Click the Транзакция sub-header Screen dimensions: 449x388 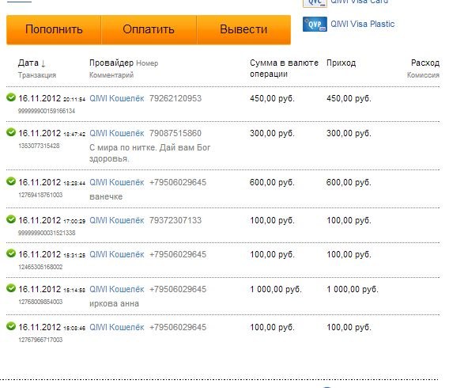click(x=37, y=75)
